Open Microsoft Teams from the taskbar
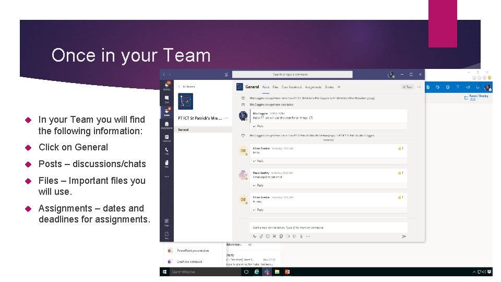The width and height of the screenshot is (501, 282). click(267, 272)
